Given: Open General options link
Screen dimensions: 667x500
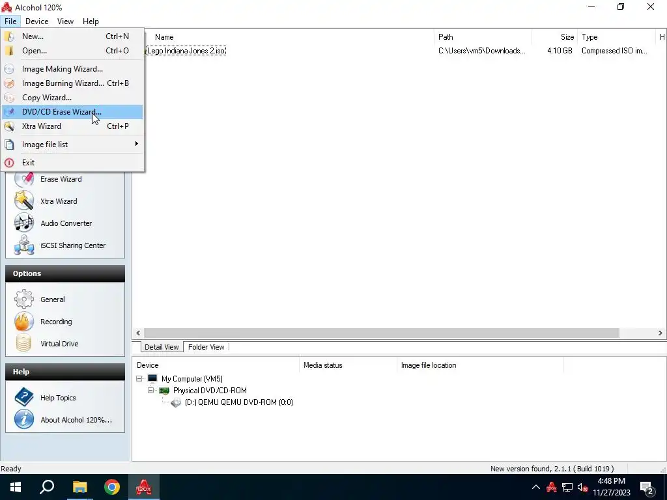Looking at the screenshot, I should pos(53,299).
